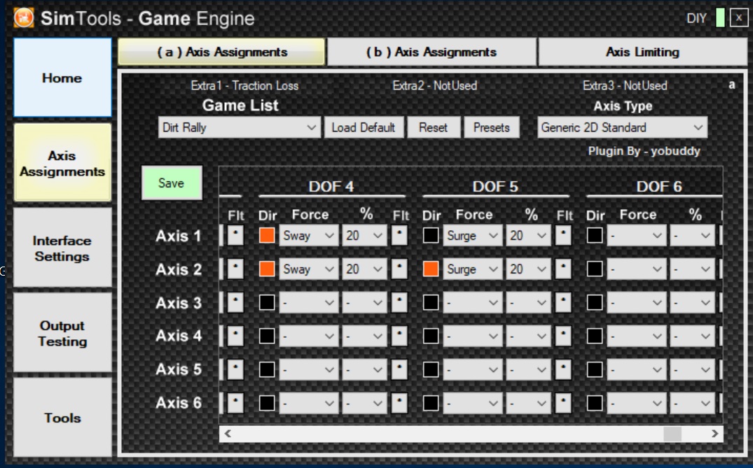Open Output Testing
Image resolution: width=753 pixels, height=468 pixels.
click(62, 333)
